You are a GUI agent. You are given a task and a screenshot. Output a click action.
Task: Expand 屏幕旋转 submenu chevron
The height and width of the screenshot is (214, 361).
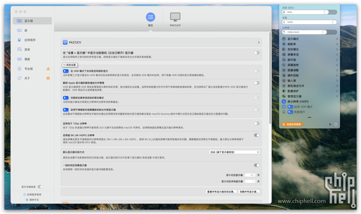[337, 65]
